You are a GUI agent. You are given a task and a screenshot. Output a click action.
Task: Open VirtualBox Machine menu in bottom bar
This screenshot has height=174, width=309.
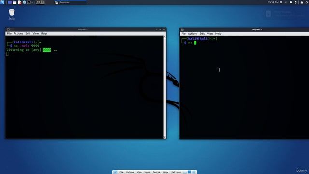130,172
